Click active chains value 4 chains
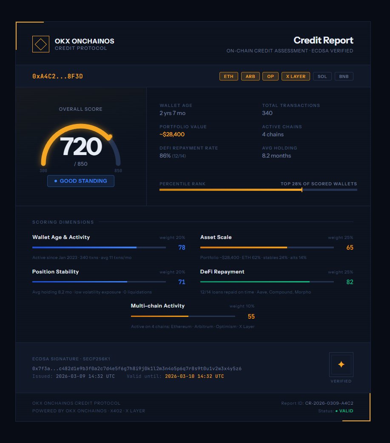Screen dimensions: 390x443 [x=273, y=135]
